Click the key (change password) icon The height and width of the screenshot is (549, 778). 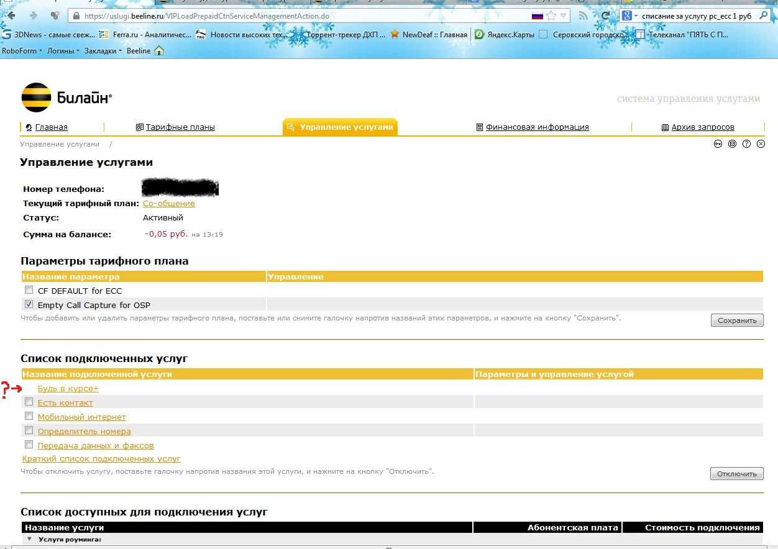click(x=718, y=144)
